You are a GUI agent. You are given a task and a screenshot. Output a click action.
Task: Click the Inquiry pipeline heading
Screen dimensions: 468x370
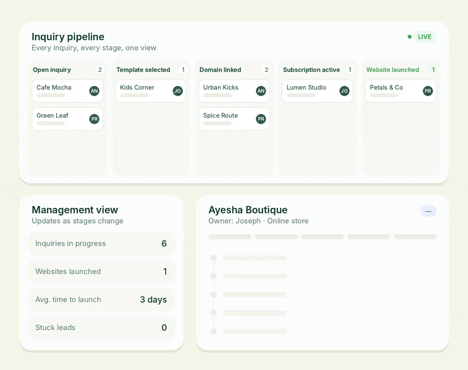click(68, 37)
